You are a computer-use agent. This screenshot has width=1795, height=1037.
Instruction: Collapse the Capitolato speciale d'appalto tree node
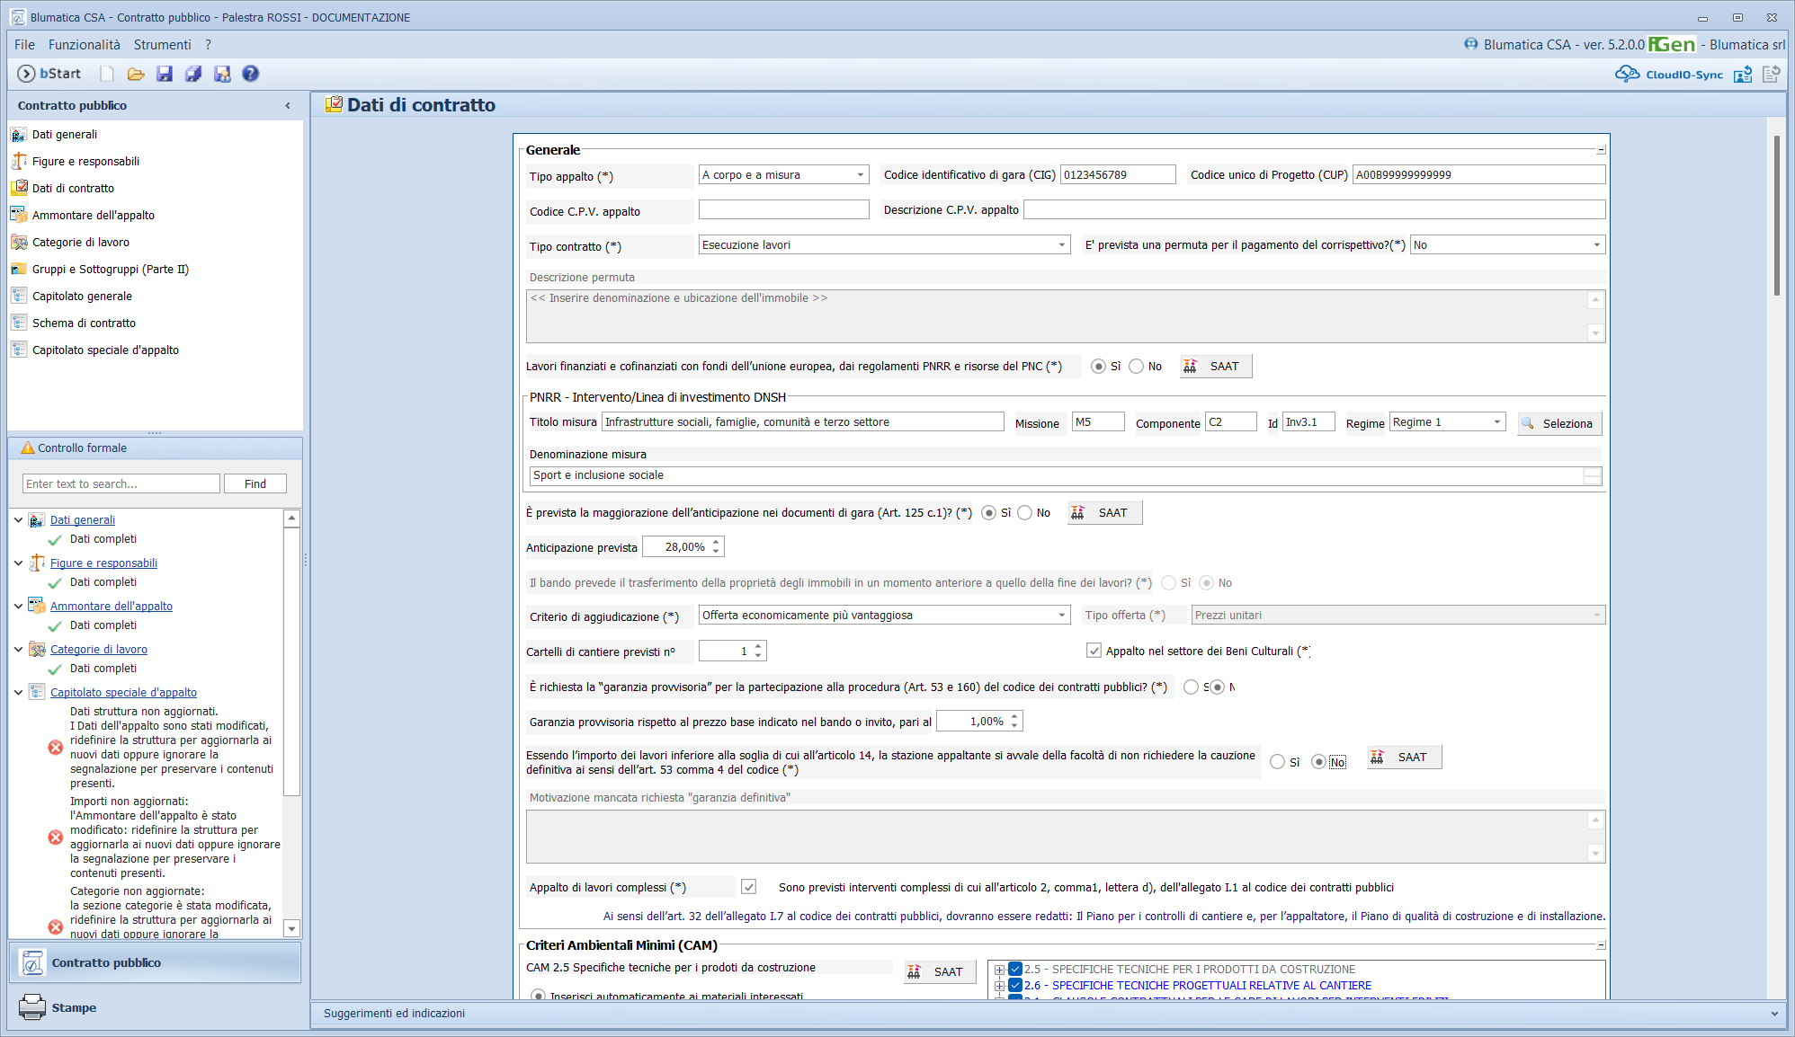click(18, 692)
